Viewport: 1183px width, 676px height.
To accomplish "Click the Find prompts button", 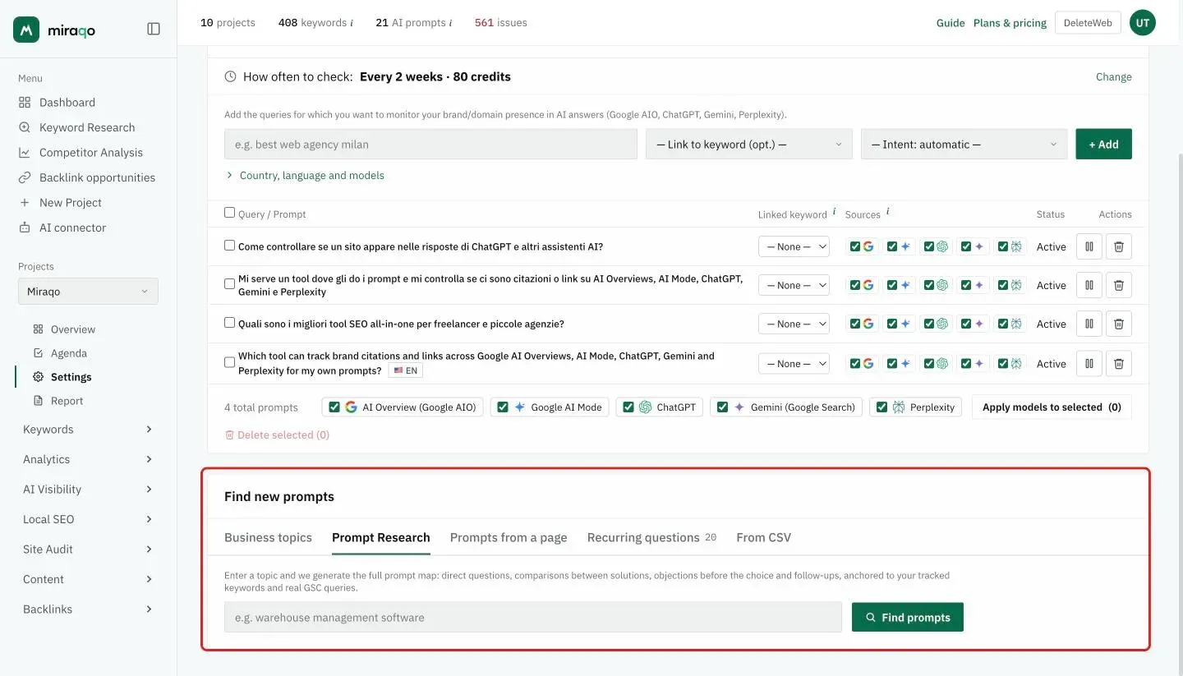I will tap(908, 617).
